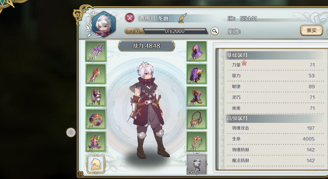Open the purple spear weapon slot

pos(96,51)
